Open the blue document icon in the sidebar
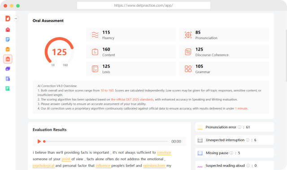 8,39
